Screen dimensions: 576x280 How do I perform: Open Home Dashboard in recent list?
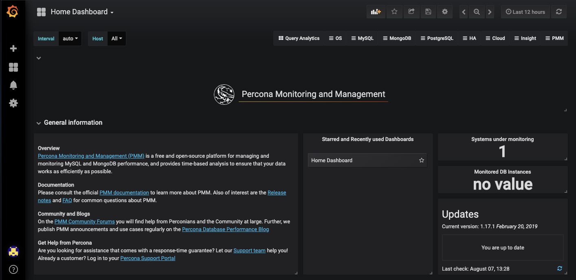coord(367,161)
